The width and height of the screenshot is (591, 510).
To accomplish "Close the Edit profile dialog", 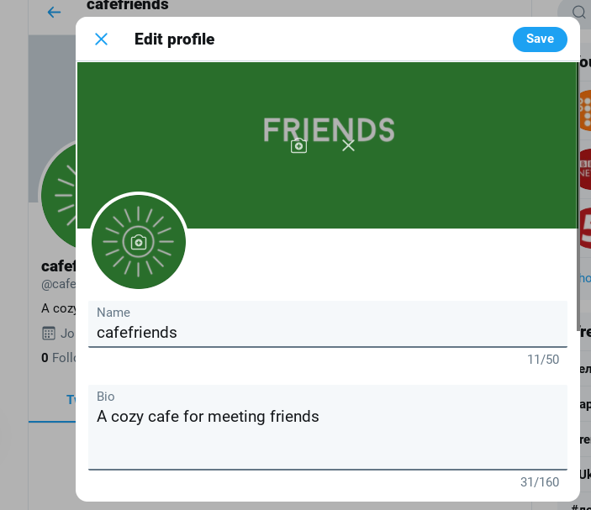I will click(x=101, y=39).
